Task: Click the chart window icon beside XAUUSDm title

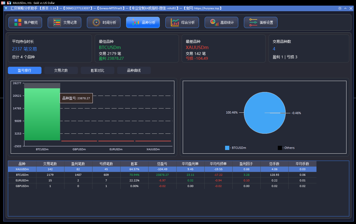Action: coord(9,3)
